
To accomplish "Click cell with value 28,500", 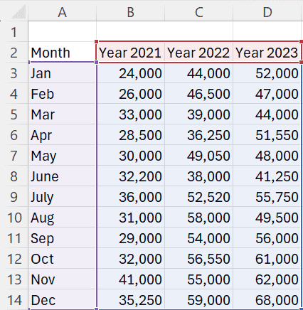I will [131, 135].
